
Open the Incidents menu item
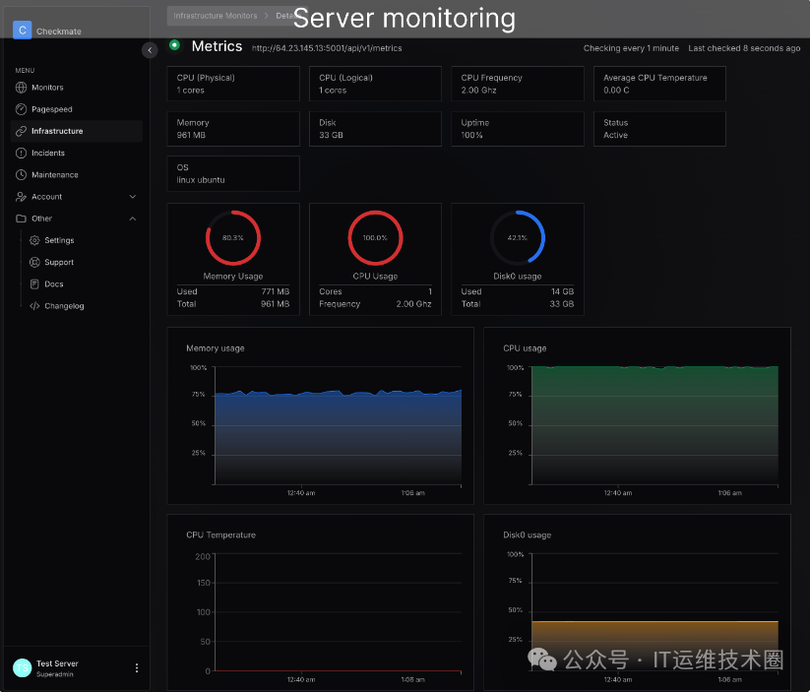click(x=76, y=153)
